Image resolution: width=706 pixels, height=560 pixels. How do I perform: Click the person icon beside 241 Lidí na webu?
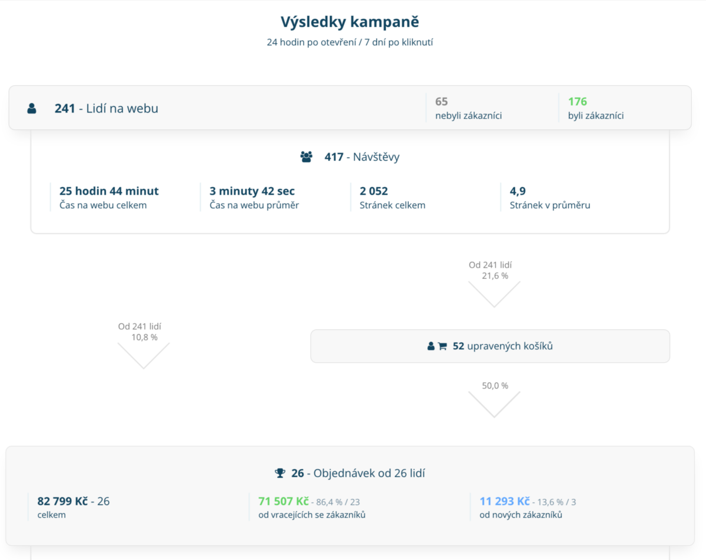(x=32, y=108)
